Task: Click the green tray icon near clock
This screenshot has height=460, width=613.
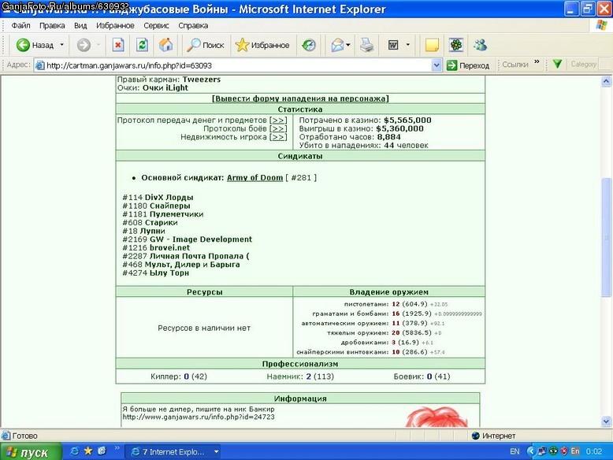Action: [x=553, y=451]
